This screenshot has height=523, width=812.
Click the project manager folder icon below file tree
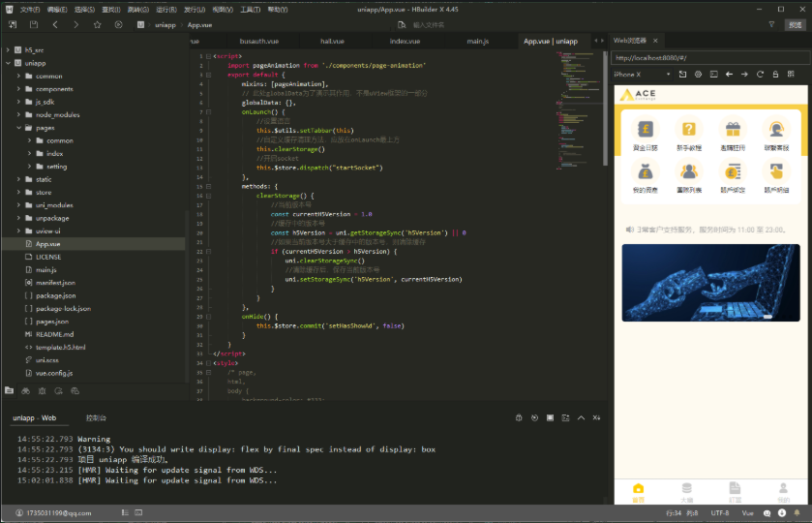pyautogui.click(x=10, y=391)
